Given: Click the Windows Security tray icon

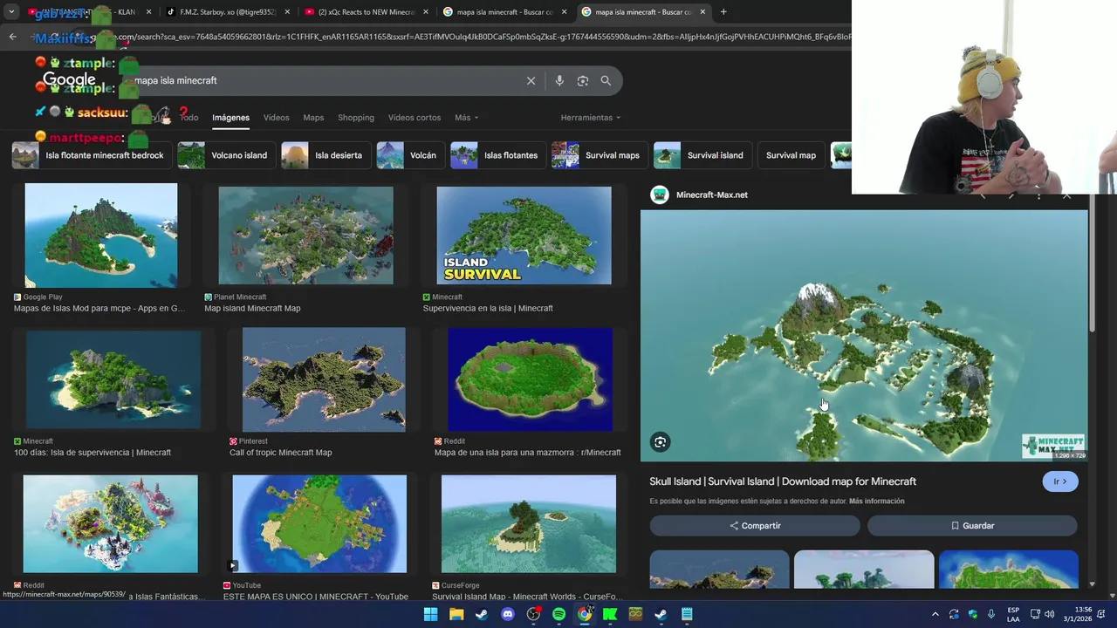Looking at the screenshot, I should click(x=973, y=614).
